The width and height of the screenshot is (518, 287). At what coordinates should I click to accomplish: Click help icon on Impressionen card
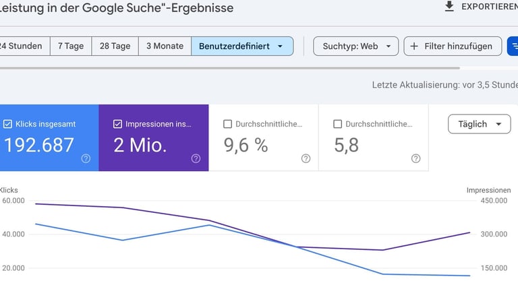point(196,158)
